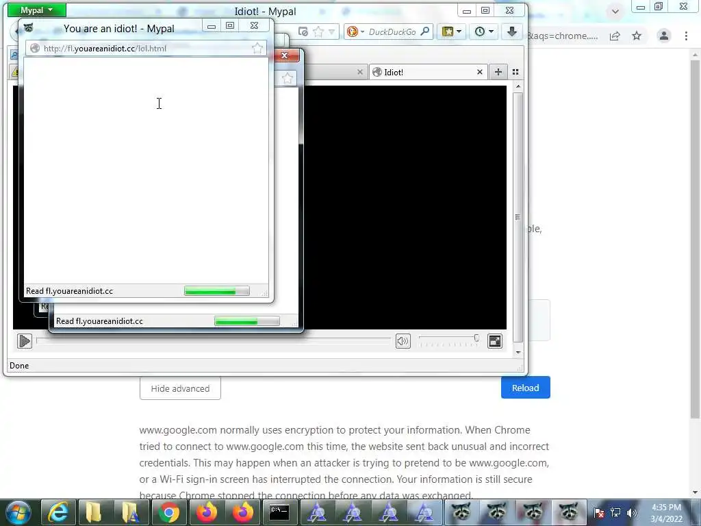Click bookmark star in the front popup address bar
Image resolution: width=701 pixels, height=526 pixels.
click(x=257, y=49)
